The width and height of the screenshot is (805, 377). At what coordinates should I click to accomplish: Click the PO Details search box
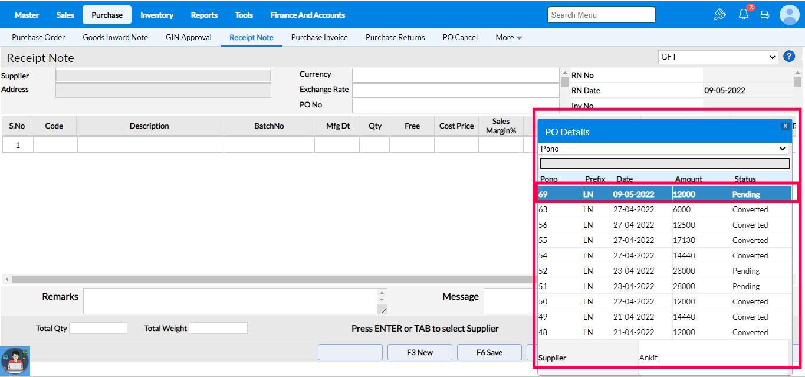664,163
